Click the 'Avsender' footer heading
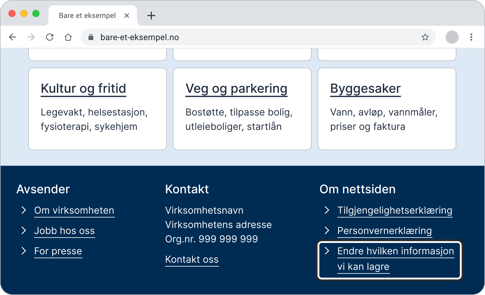The height and width of the screenshot is (295, 485). tap(43, 189)
